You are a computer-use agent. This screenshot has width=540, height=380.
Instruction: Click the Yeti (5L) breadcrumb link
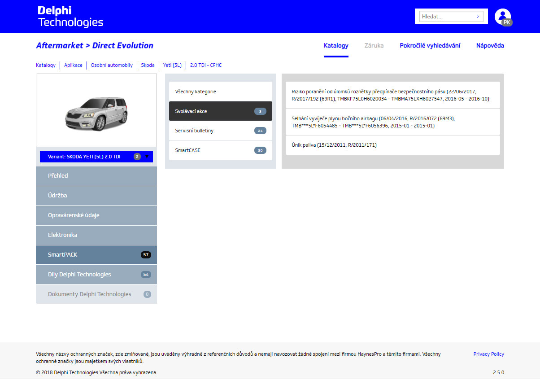pyautogui.click(x=172, y=65)
